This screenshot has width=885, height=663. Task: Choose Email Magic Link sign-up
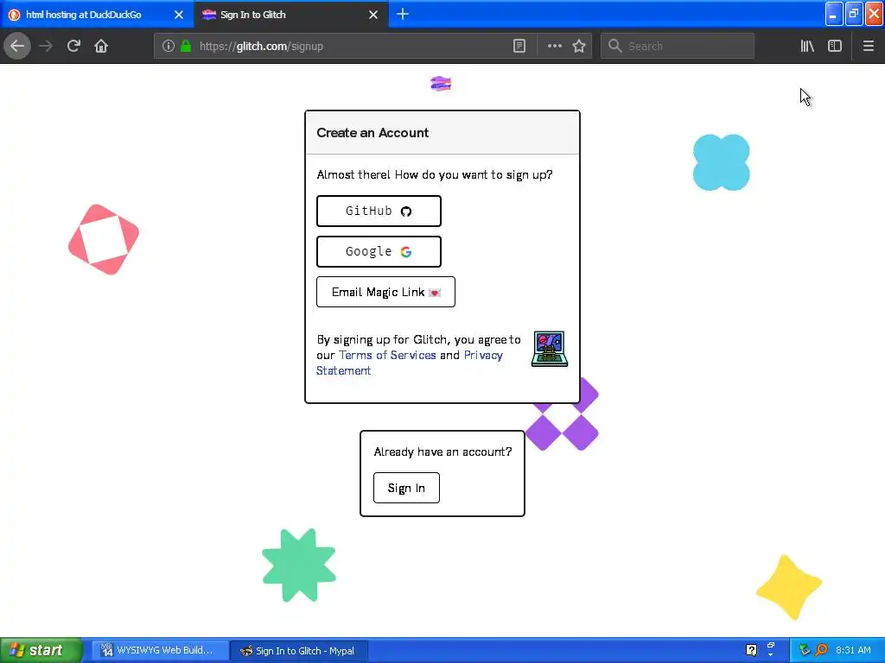tap(385, 292)
